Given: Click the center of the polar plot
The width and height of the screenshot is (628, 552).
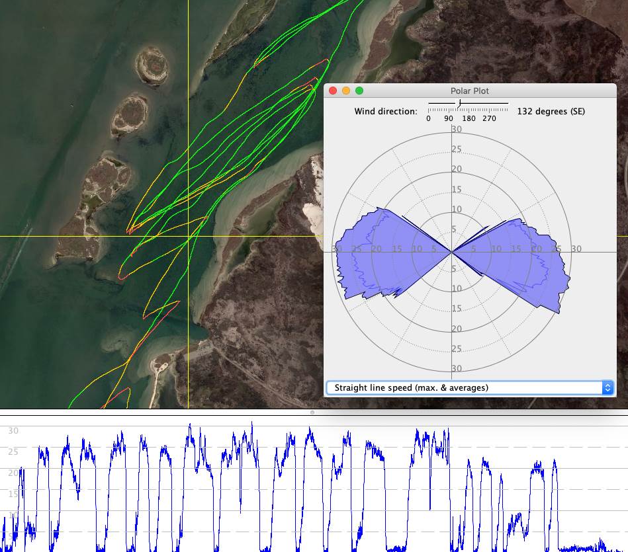Looking at the screenshot, I should 453,251.
